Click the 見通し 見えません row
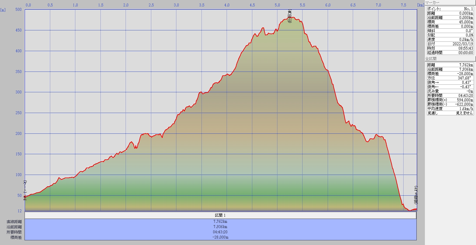Screen dimensions: 476x245 (450, 113)
